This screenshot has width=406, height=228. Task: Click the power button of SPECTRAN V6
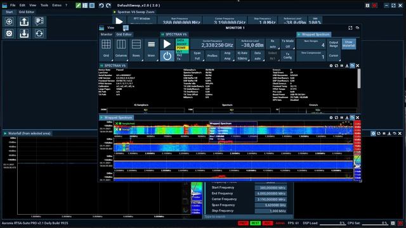point(167,56)
